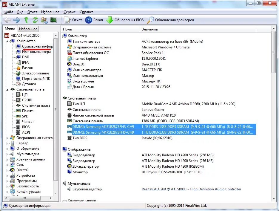Click the green Refresh arrows icon
Image resolution: width=279 pixels, height=211 pixels.
[35, 20]
